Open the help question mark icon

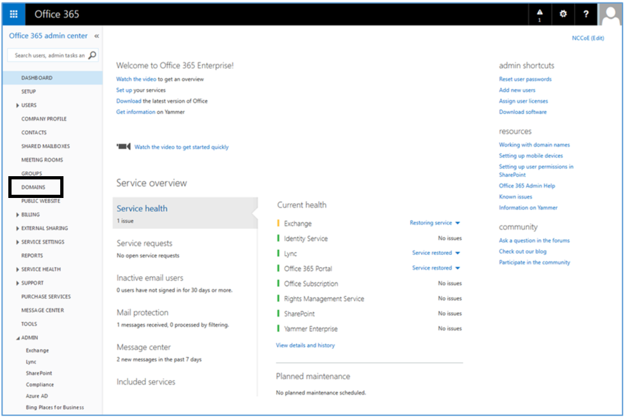pyautogui.click(x=585, y=14)
